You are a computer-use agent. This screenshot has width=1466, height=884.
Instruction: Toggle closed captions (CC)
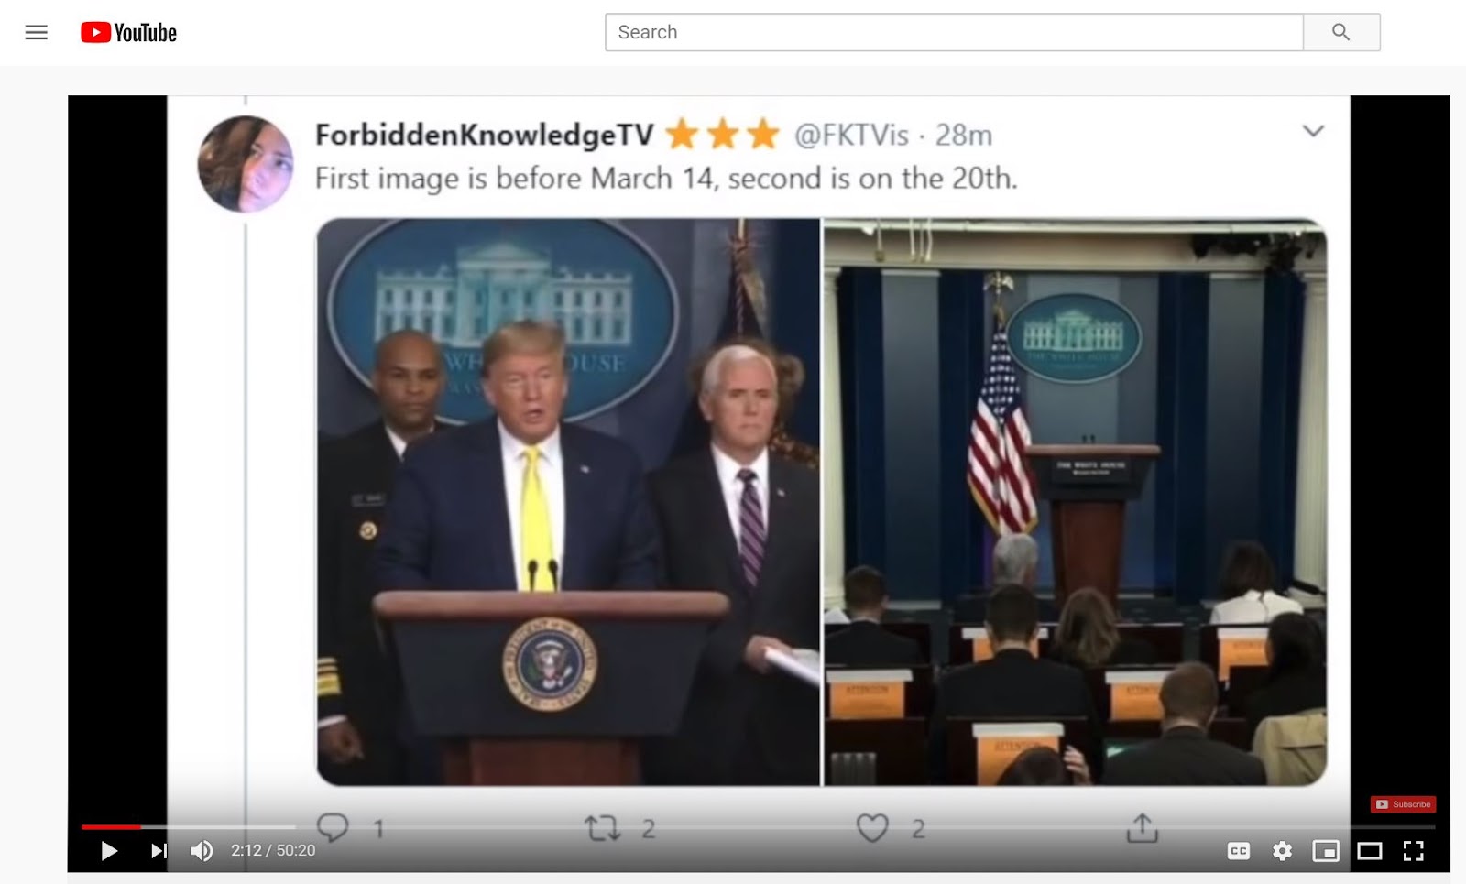tap(1239, 851)
